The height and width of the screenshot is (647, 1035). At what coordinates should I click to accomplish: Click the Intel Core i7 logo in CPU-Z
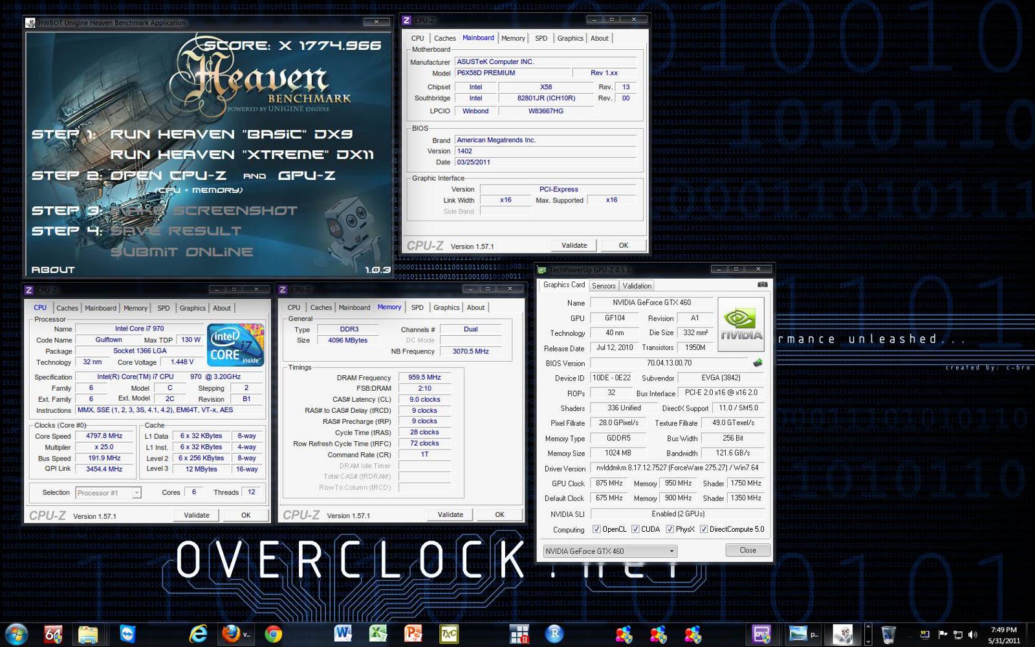235,344
